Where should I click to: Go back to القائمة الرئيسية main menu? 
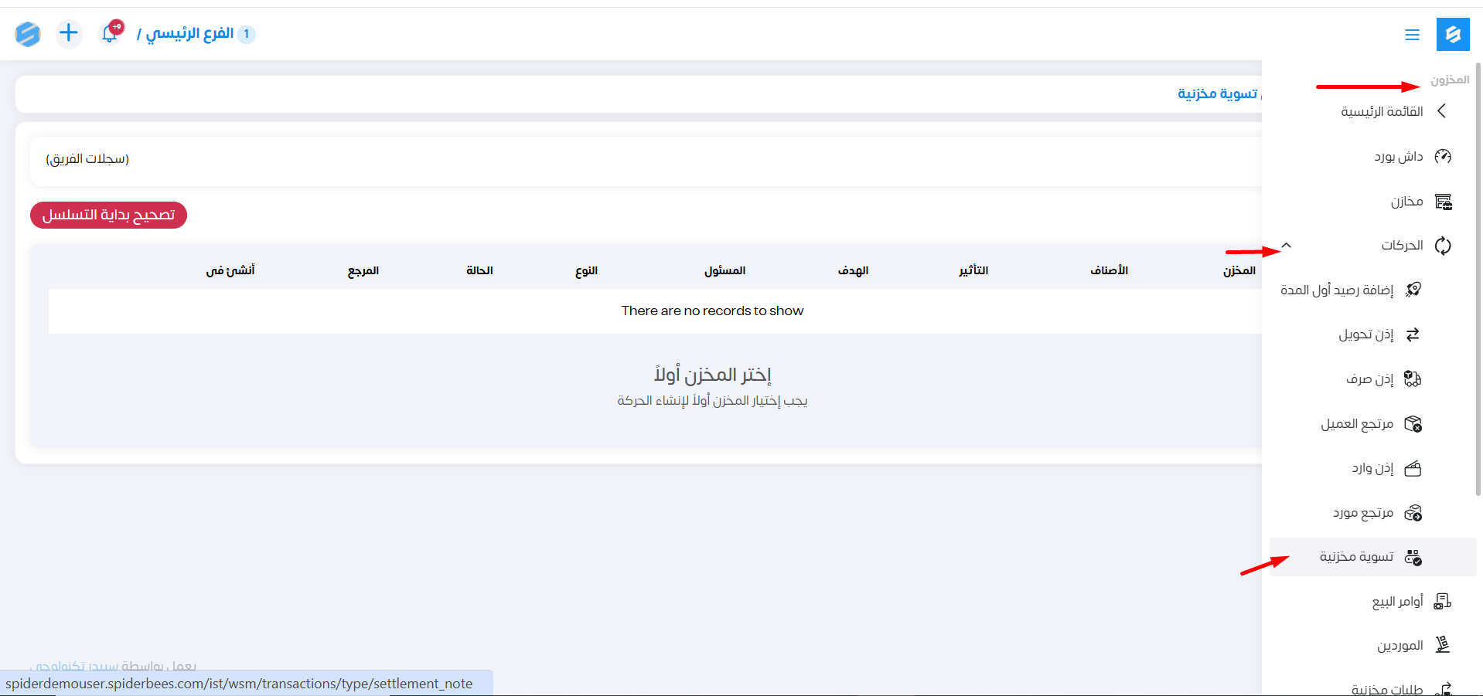click(1382, 112)
